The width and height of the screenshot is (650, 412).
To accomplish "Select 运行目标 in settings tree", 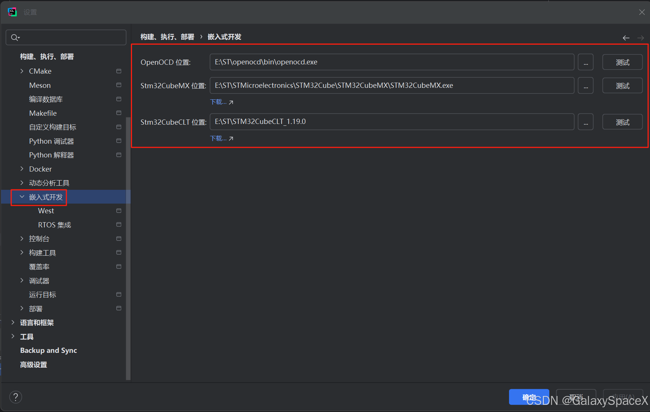I will [x=43, y=294].
